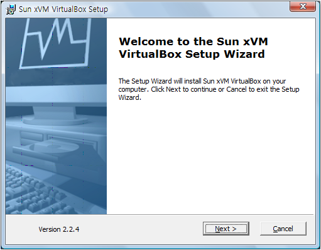The image size is (321, 250).
Task: Open the installer icon menu in title bar
Action: click(11, 9)
